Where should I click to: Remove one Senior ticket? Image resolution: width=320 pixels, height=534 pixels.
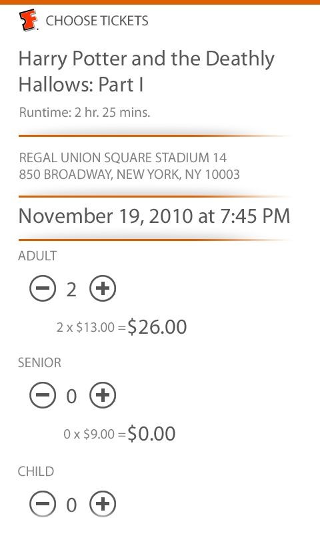[x=43, y=395]
